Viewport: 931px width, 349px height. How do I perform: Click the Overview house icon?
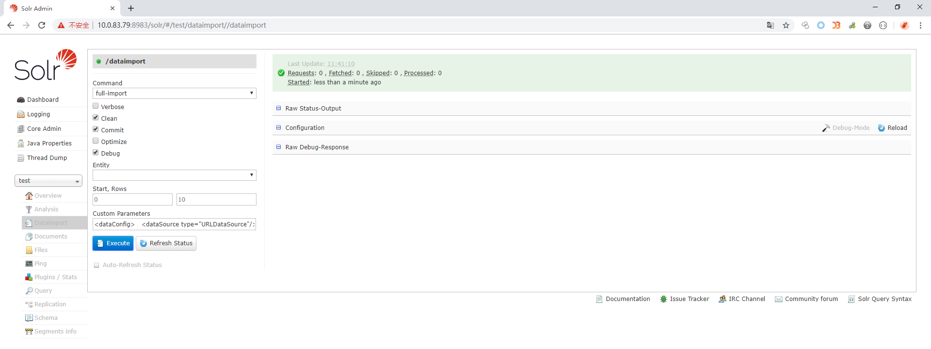[x=29, y=196]
